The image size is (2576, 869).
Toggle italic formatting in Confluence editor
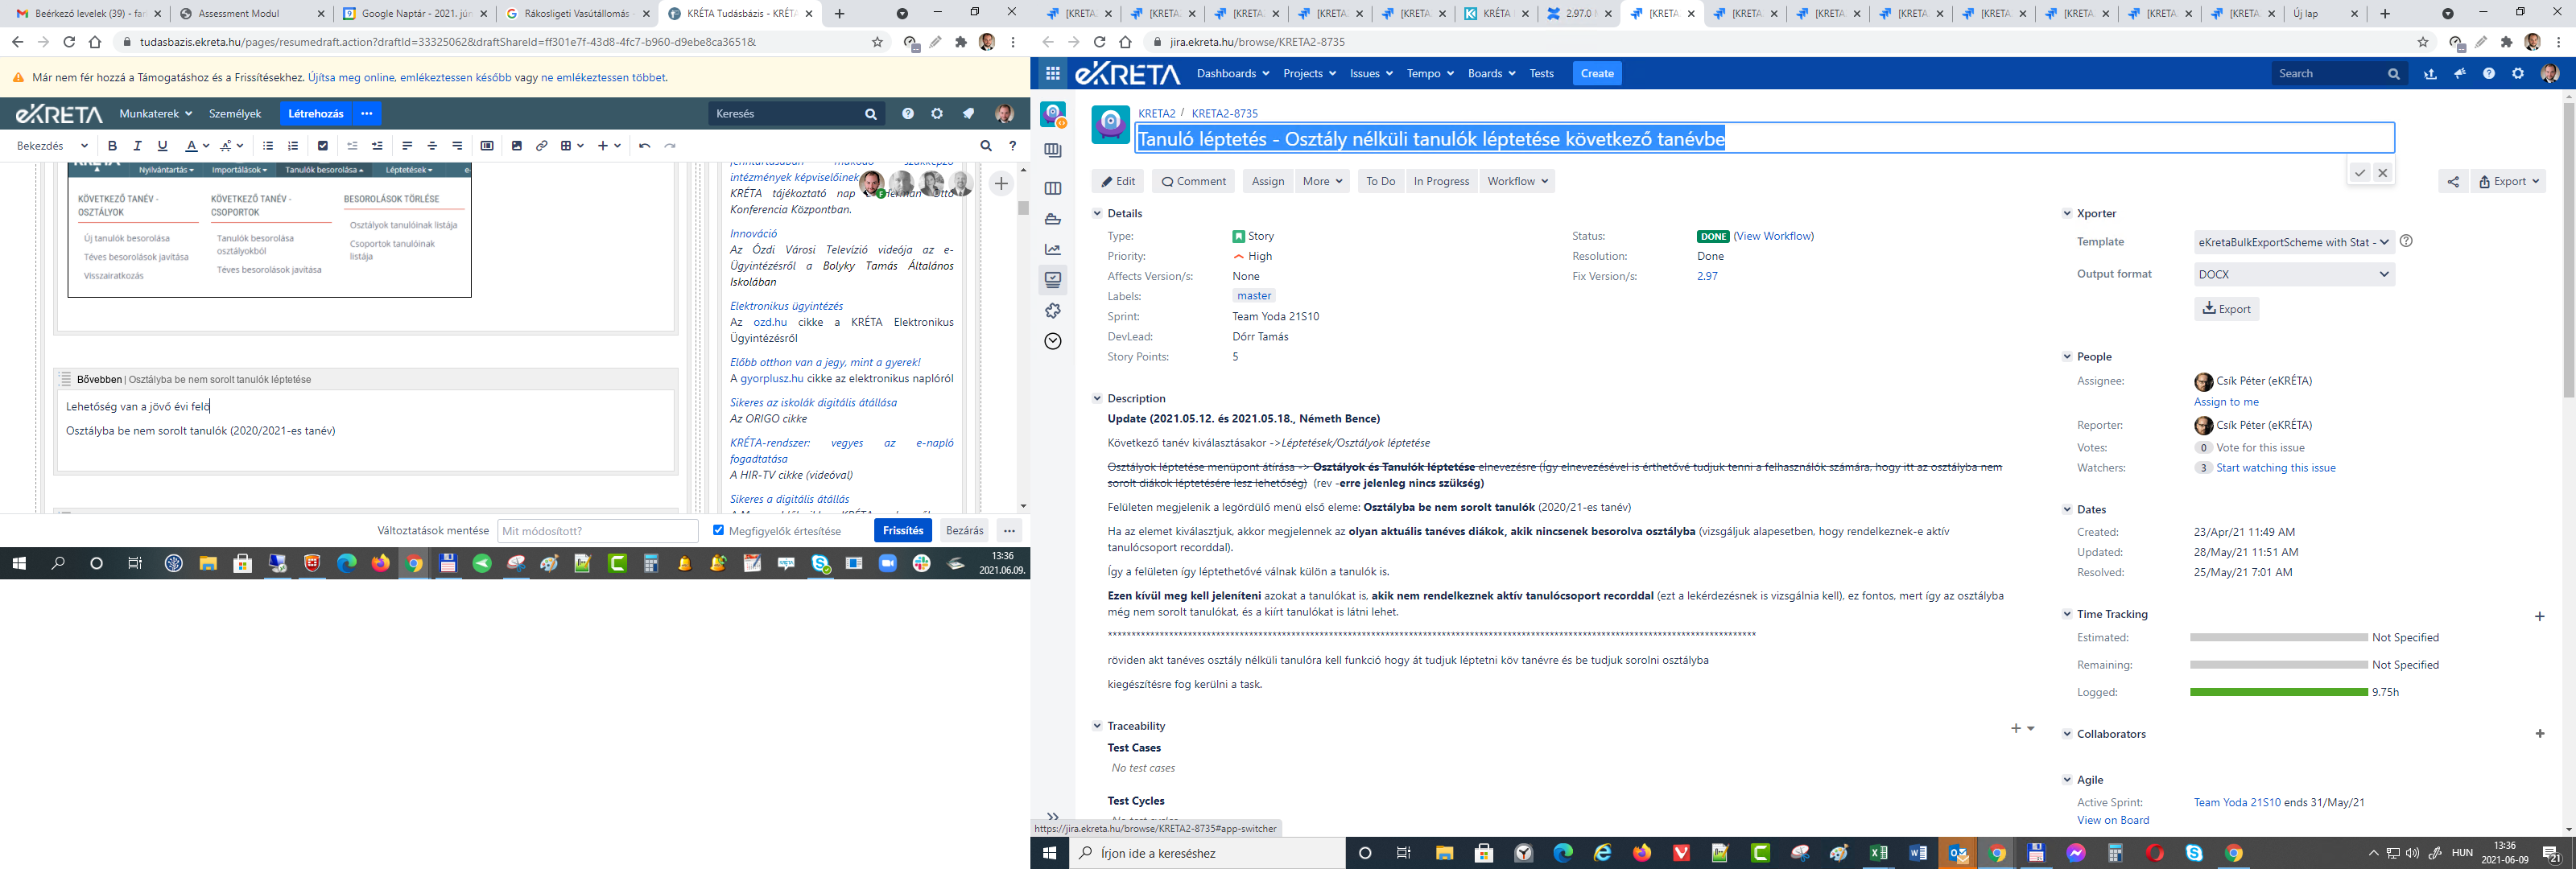138,146
